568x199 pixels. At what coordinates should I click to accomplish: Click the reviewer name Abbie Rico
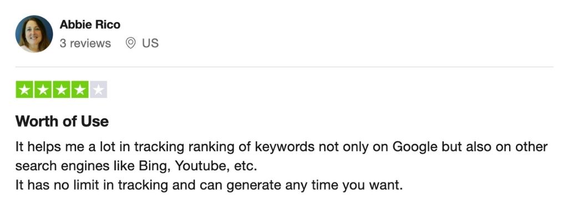90,24
